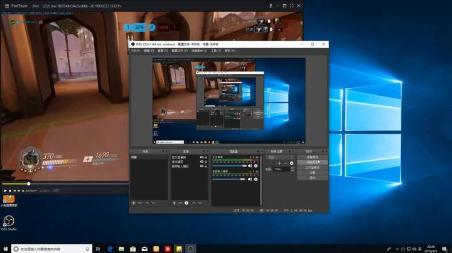The height and width of the screenshot is (253, 452).
Task: Click the desktop audio volume slider
Action: pos(230,166)
